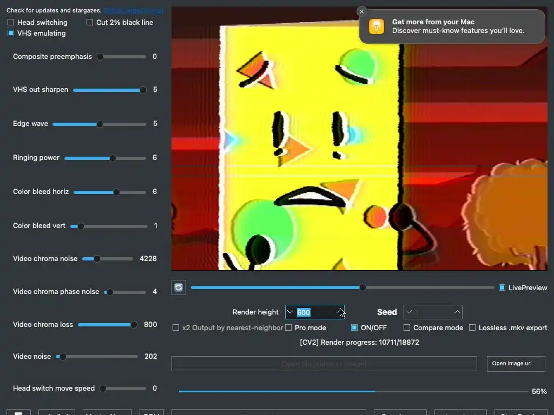Viewport: 554px width, 415px height.
Task: Click the Color bleed horiz label
Action: [41, 192]
